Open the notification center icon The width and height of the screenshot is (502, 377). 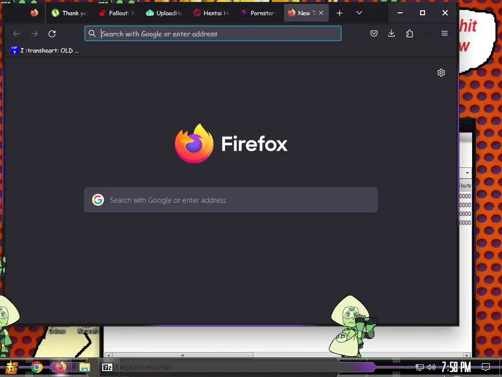pos(486,367)
